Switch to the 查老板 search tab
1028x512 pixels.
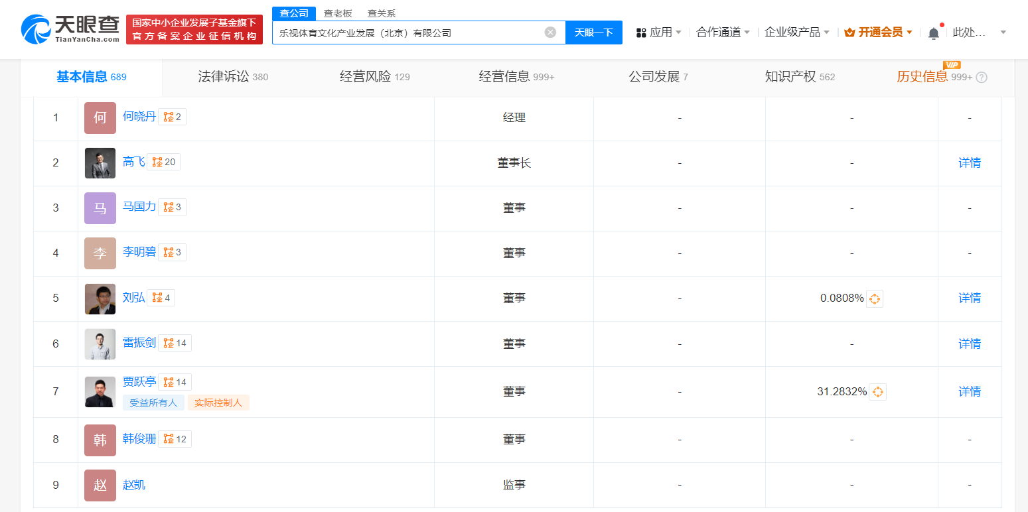tap(338, 13)
